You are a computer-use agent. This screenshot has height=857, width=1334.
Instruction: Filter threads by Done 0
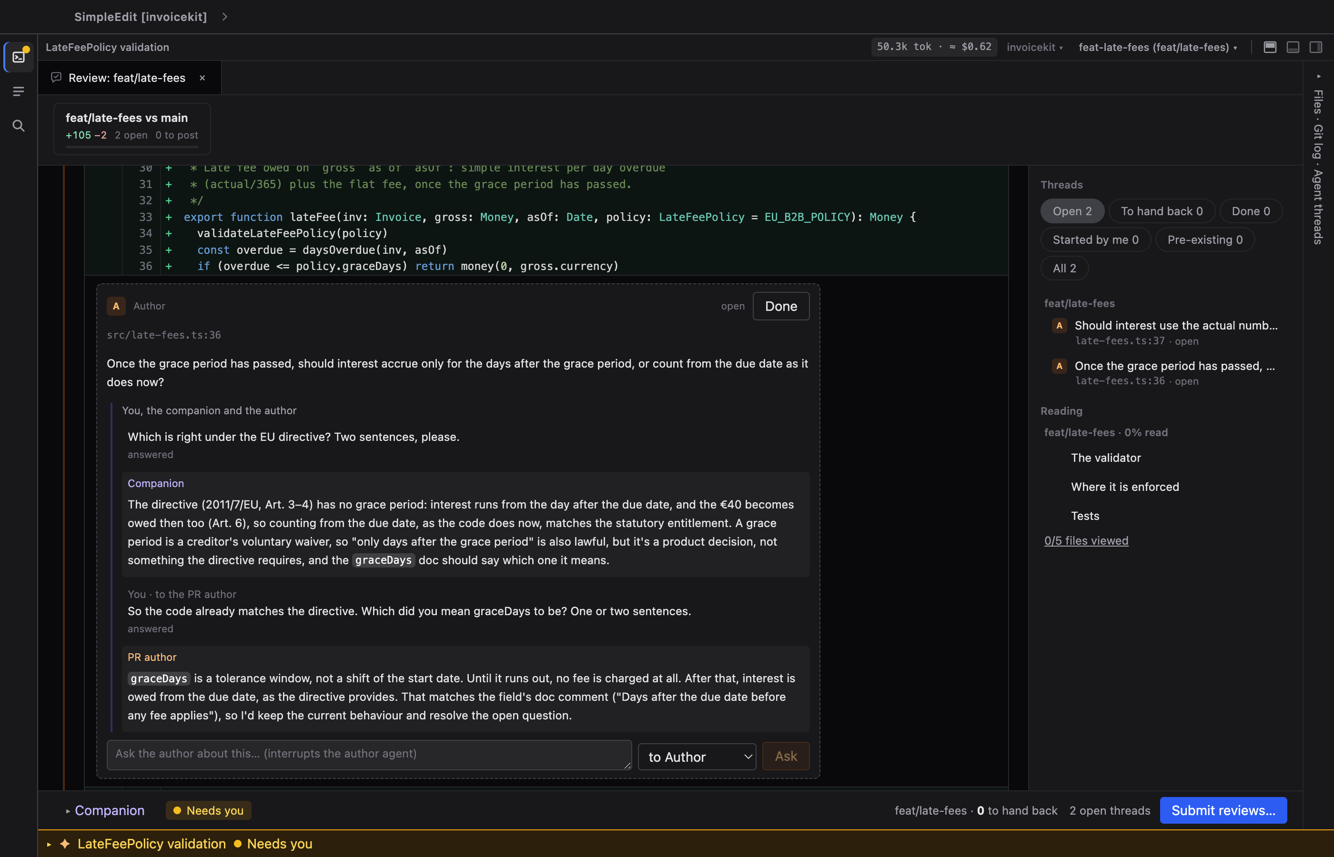coord(1251,211)
